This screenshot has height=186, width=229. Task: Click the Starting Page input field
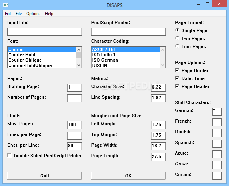75,88
